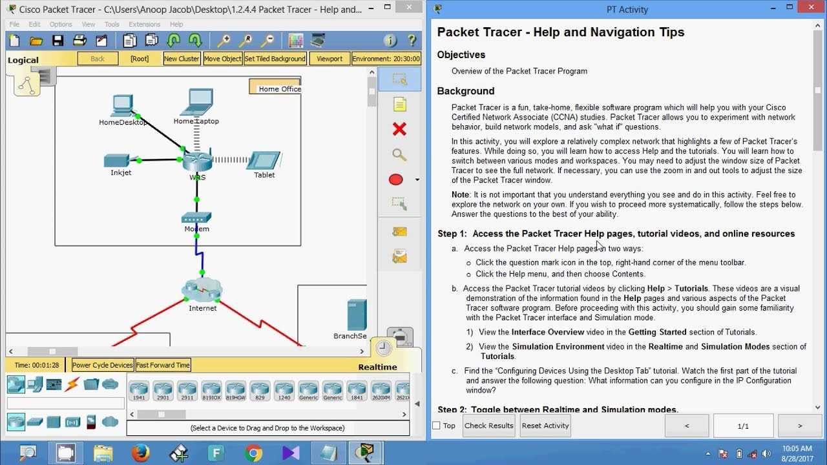Image resolution: width=827 pixels, height=465 pixels.
Task: Select Wireless Devices subcategory icon
Action: 72,422
